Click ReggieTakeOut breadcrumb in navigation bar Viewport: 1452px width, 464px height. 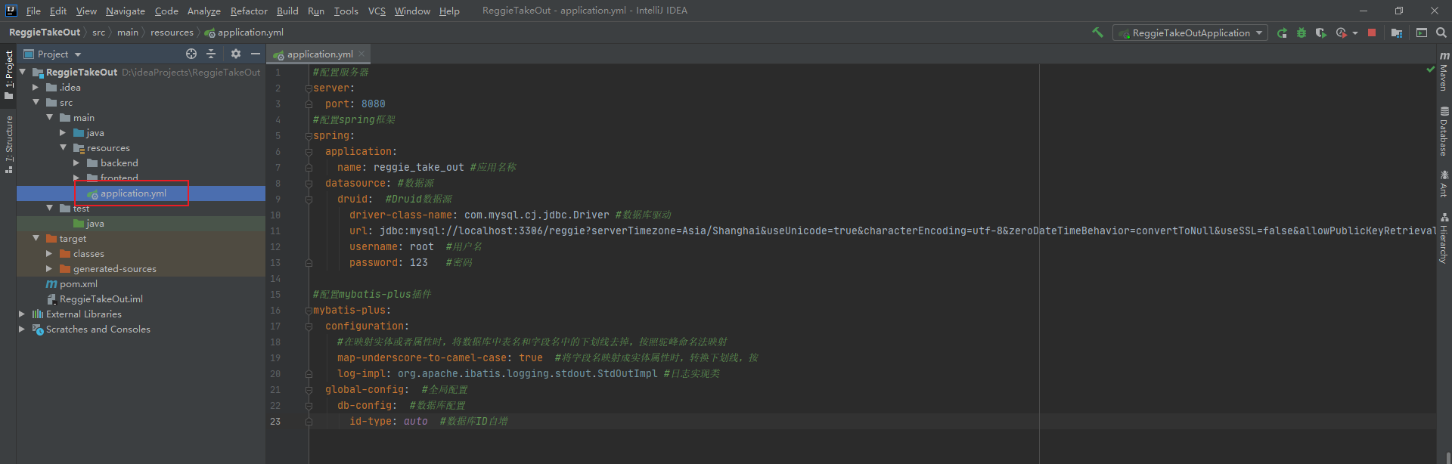[x=45, y=32]
